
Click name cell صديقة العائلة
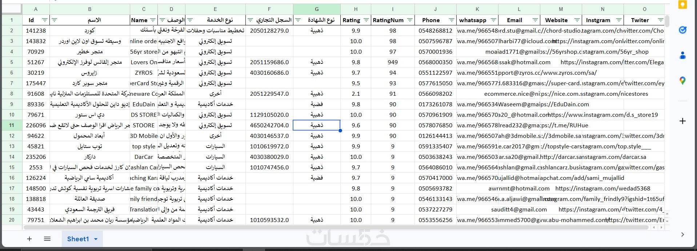pos(89,199)
